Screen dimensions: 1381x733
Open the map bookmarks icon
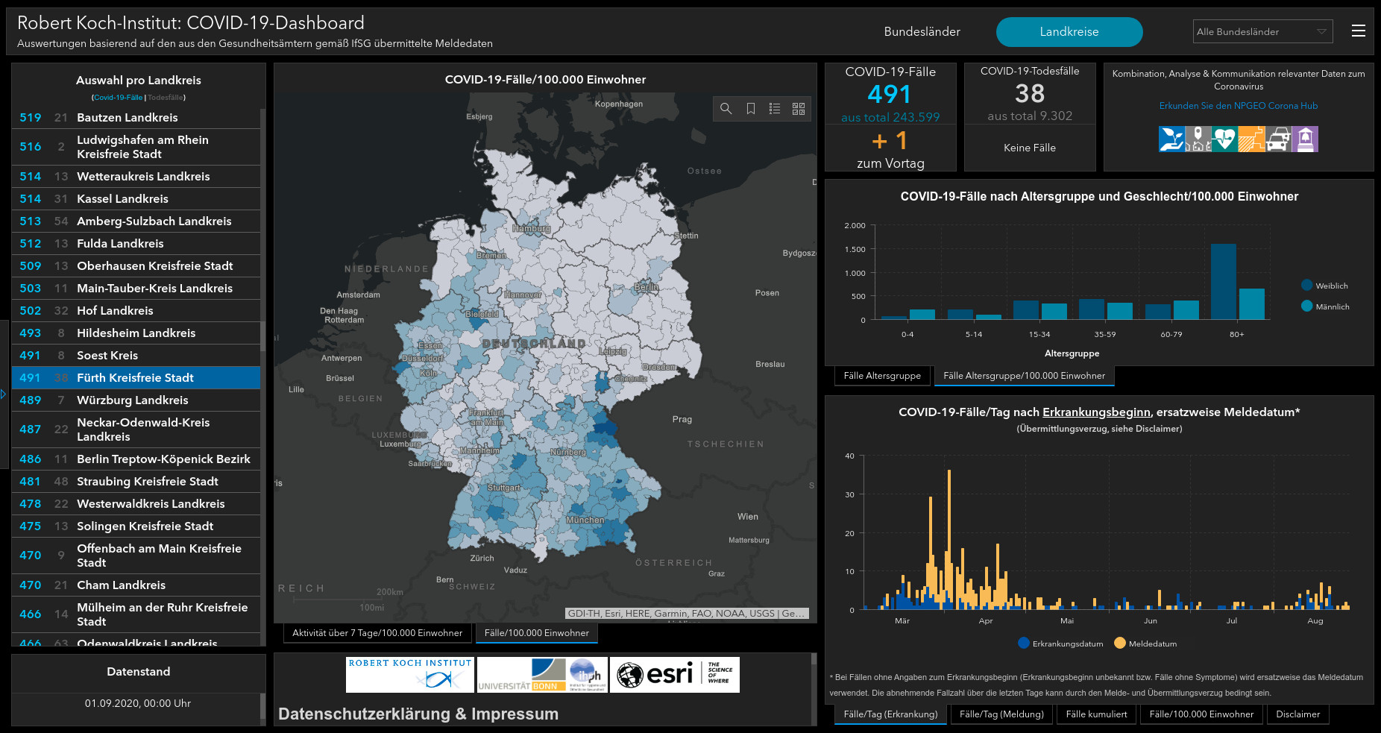[x=751, y=109]
